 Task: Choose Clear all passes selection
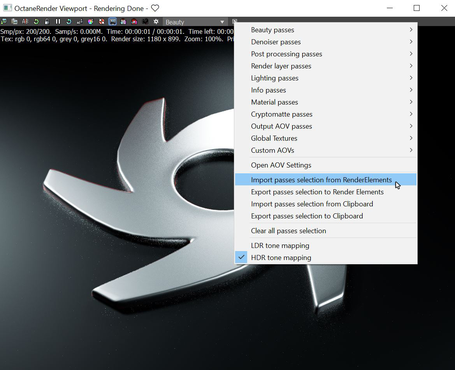point(288,230)
